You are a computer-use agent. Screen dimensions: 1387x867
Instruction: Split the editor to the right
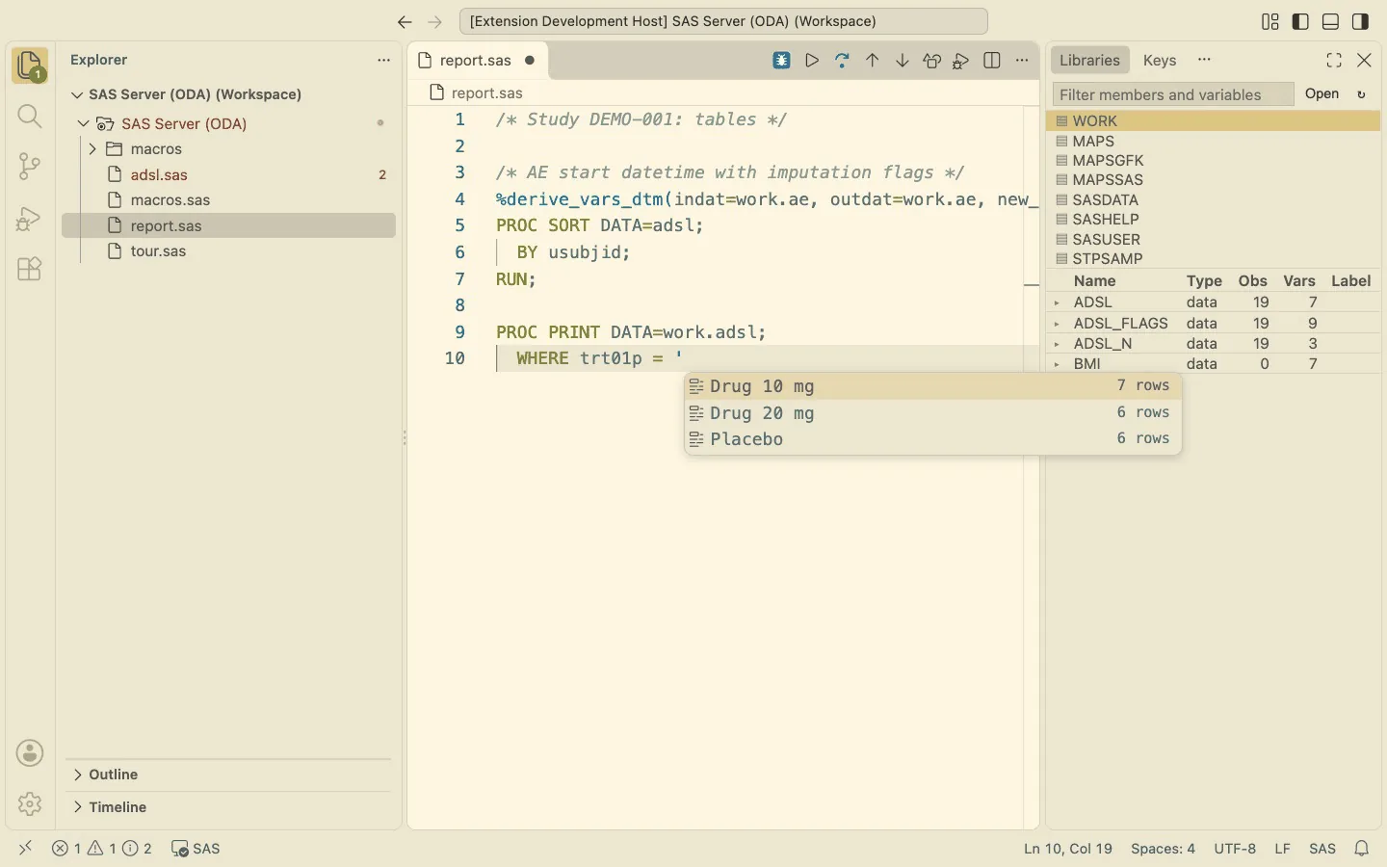(992, 61)
